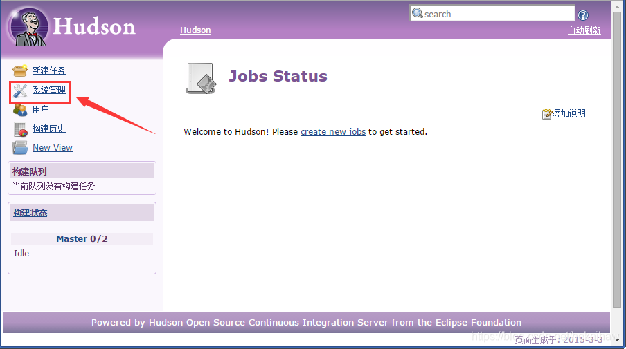Screen dimensions: 626x349
Task: Open the 构建状态 panel header link
Action: point(30,213)
